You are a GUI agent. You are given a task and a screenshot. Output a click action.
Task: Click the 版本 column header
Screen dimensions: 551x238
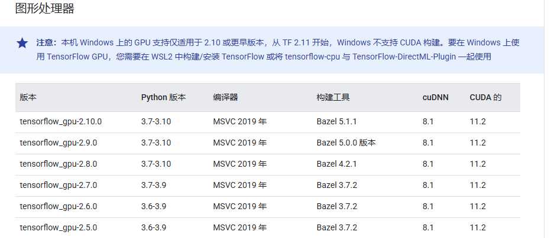[x=28, y=97]
